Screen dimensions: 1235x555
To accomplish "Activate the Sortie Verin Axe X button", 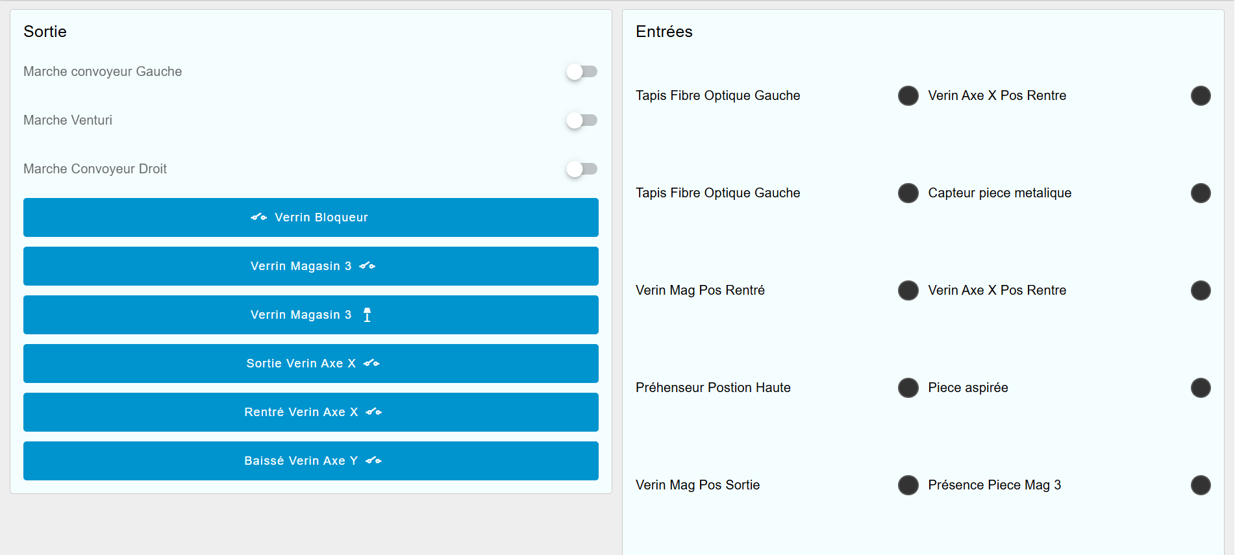I will tap(311, 364).
